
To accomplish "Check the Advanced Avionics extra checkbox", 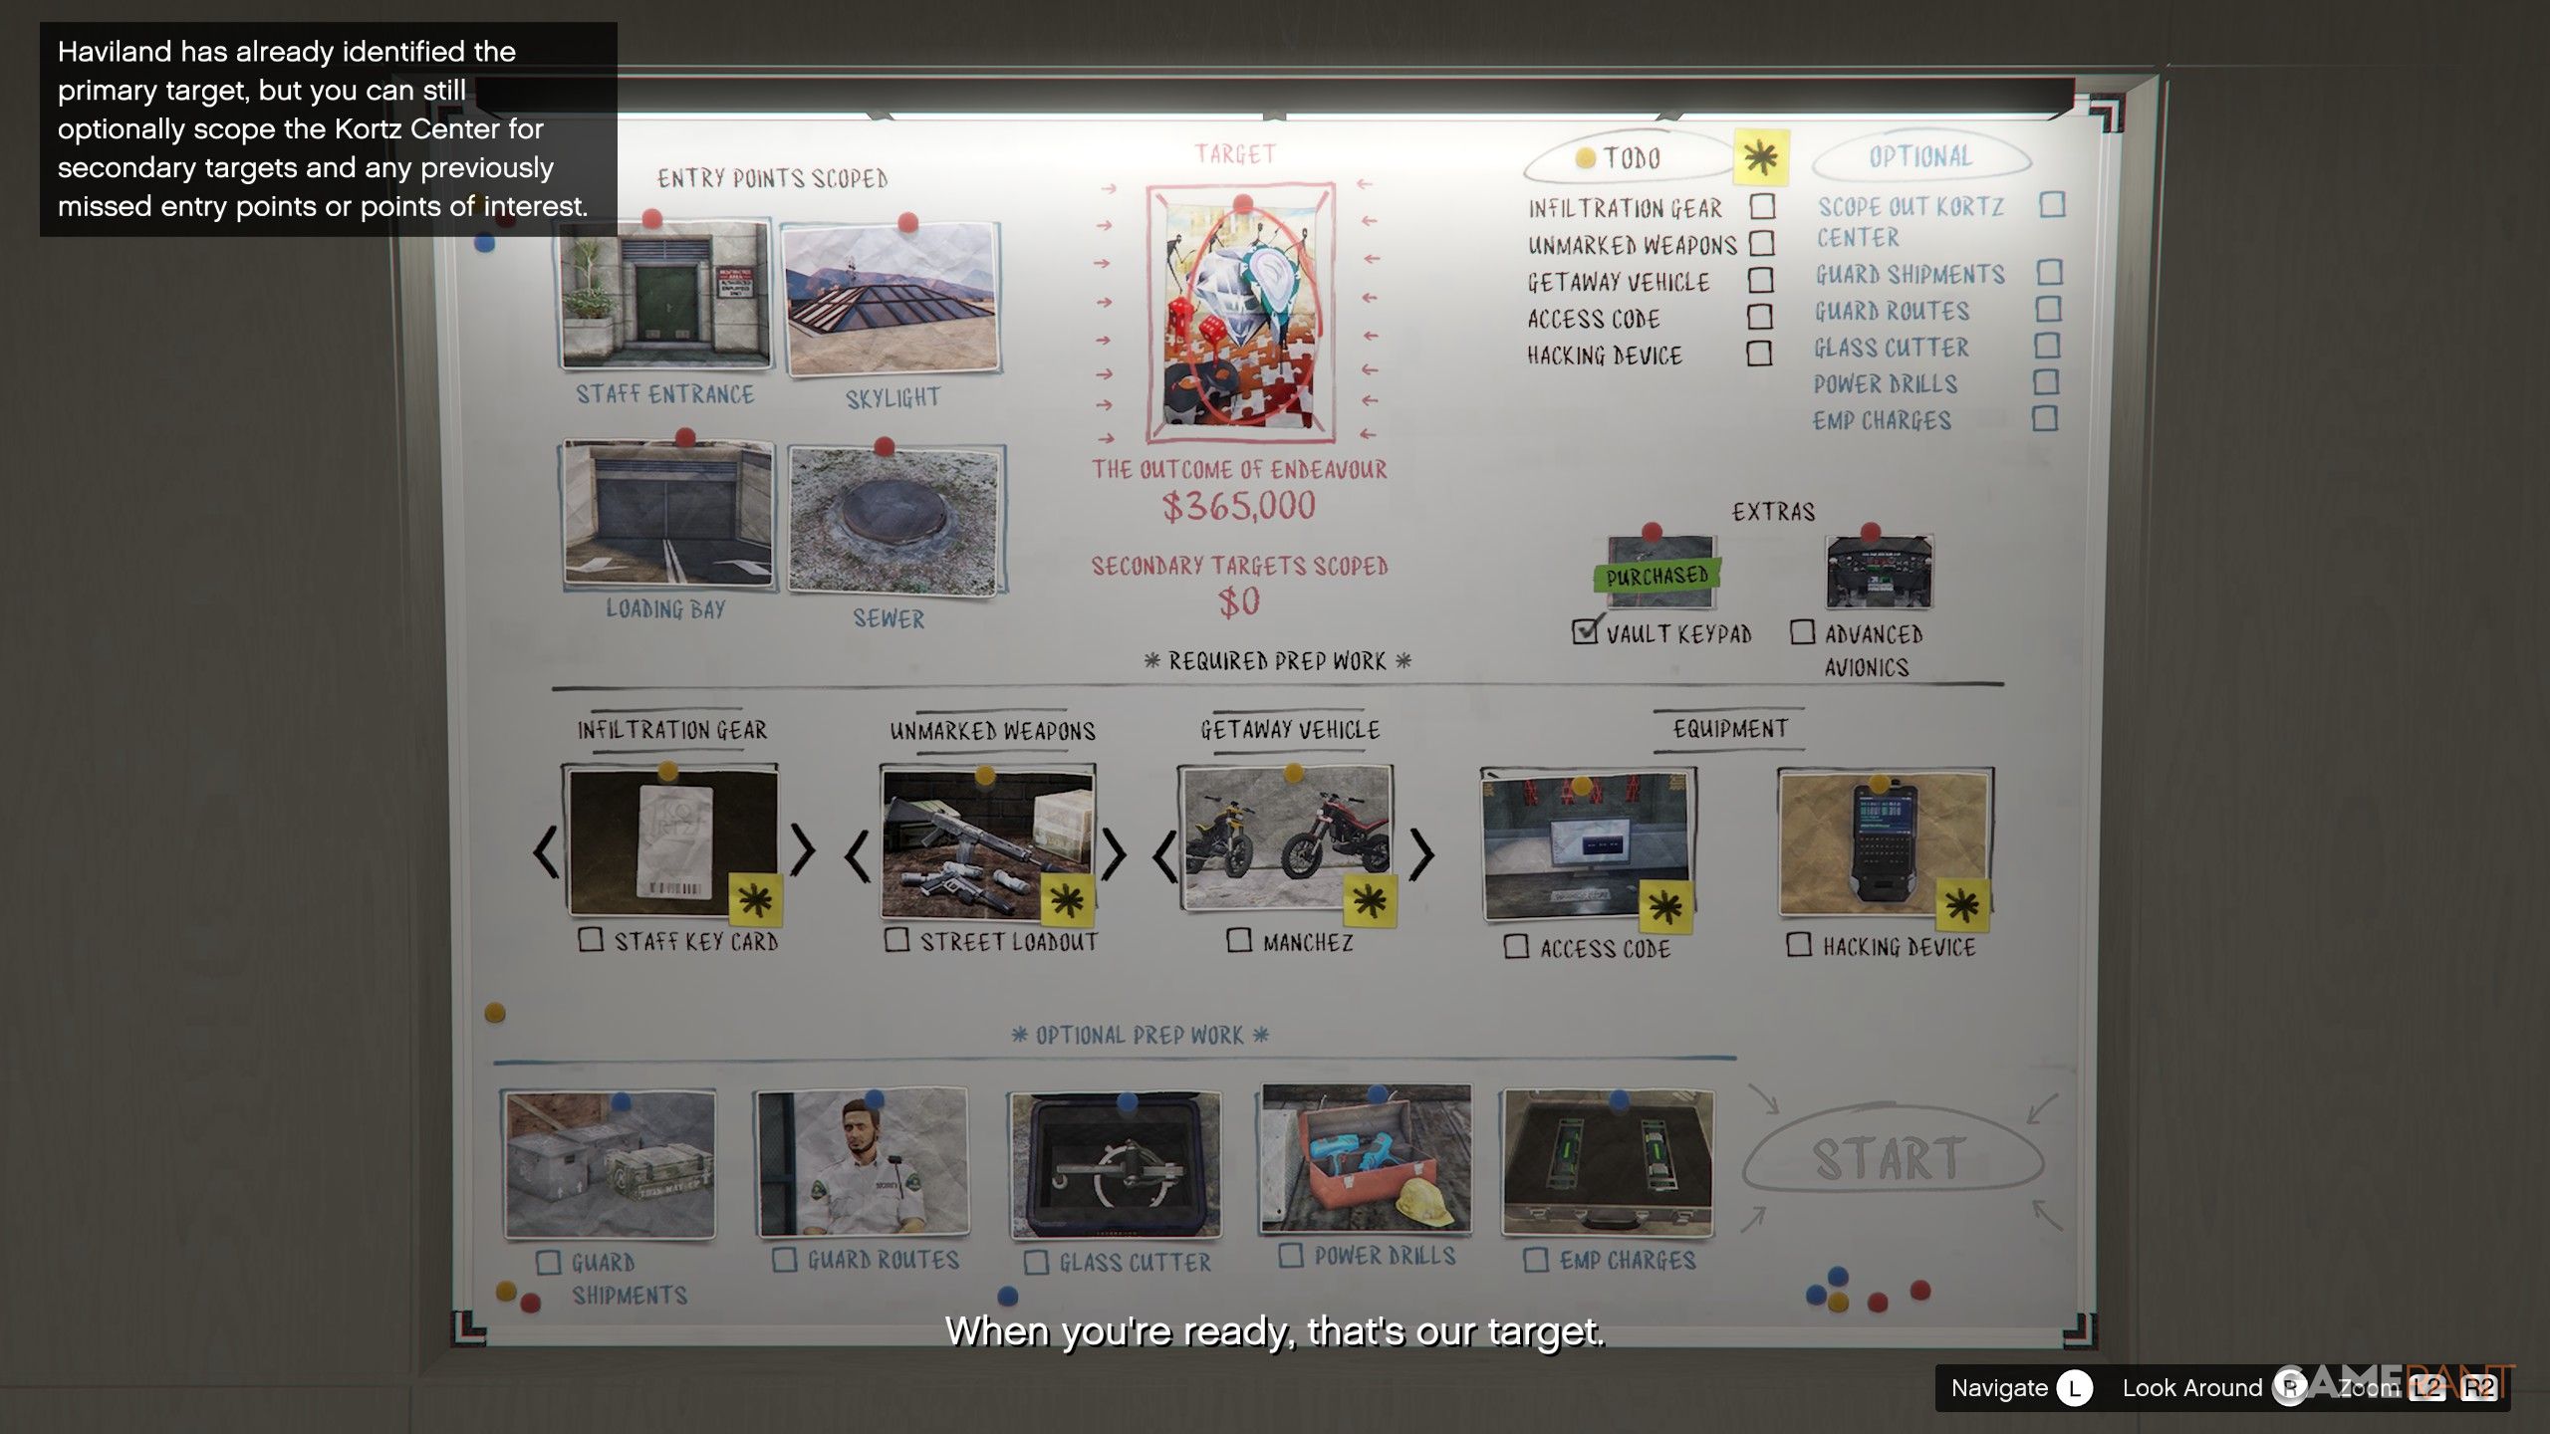I will [x=1802, y=632].
